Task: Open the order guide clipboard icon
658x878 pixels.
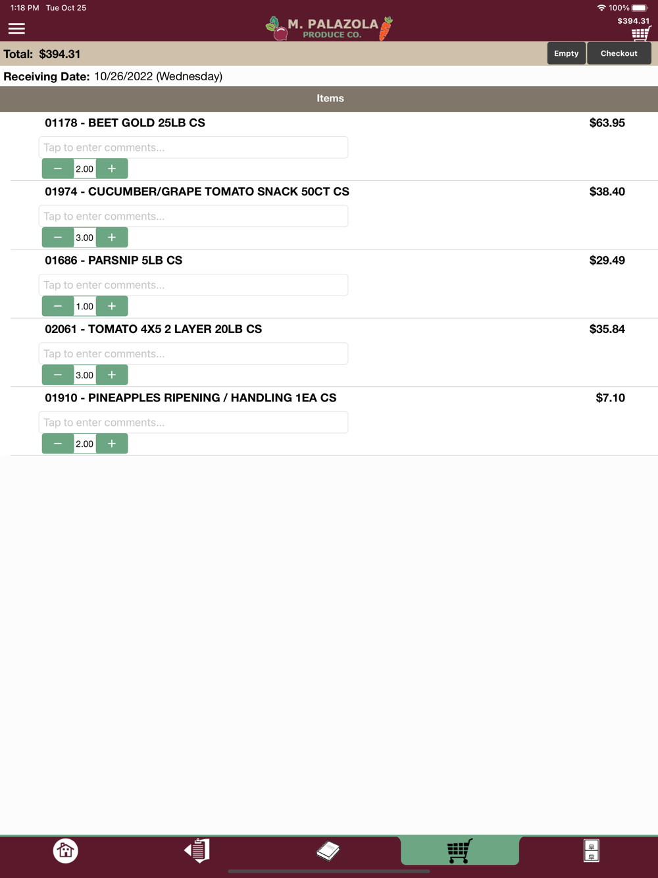Action: click(197, 850)
